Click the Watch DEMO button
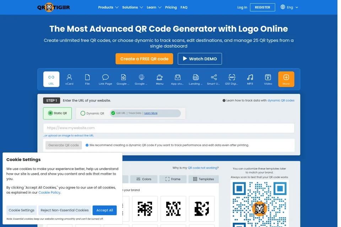341x227 pixels. coord(200,59)
